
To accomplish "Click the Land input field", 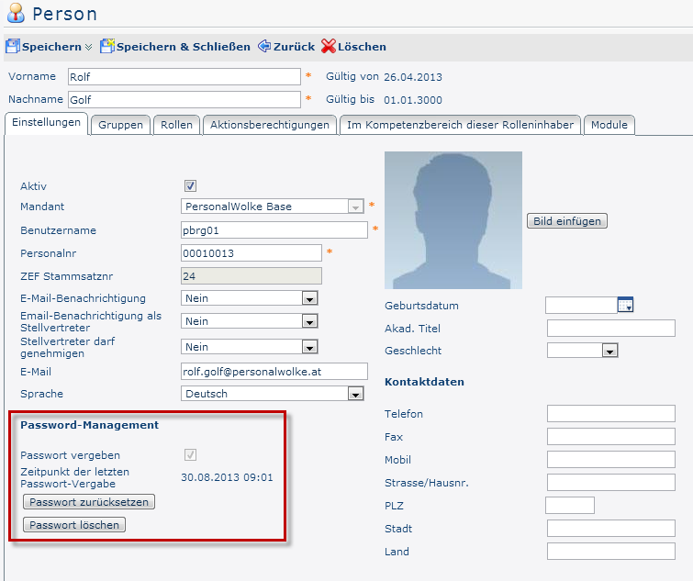I will tap(611, 552).
